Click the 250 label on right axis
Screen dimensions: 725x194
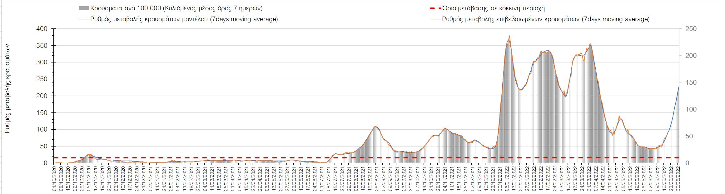coord(688,29)
